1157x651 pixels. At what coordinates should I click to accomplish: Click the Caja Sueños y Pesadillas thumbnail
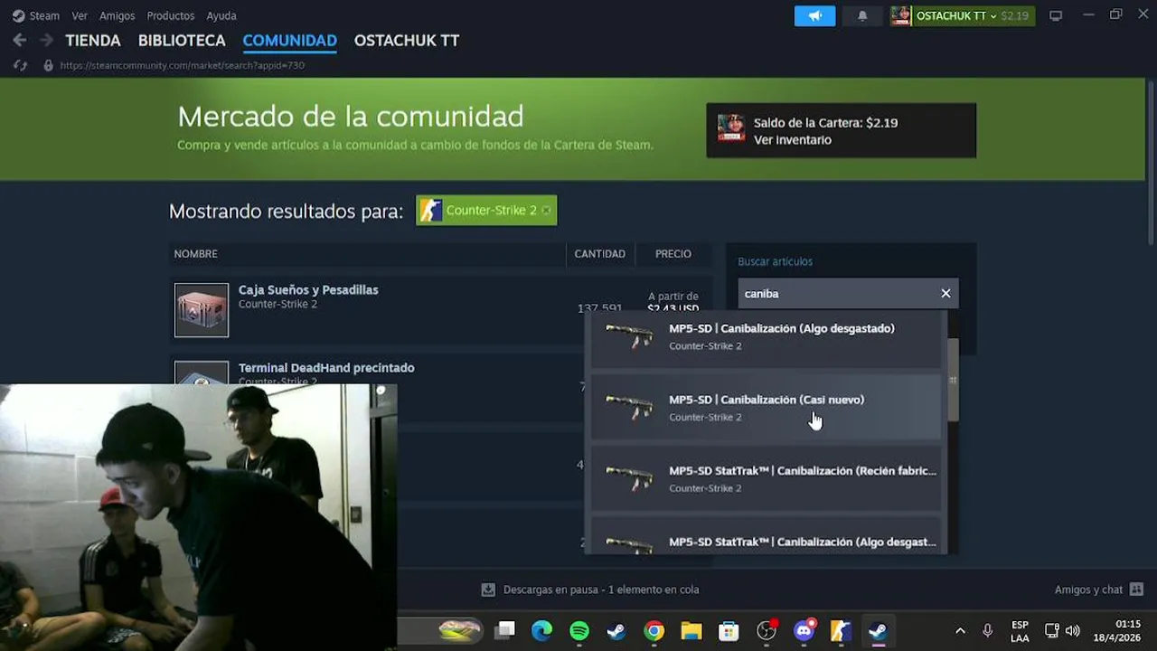pos(202,309)
